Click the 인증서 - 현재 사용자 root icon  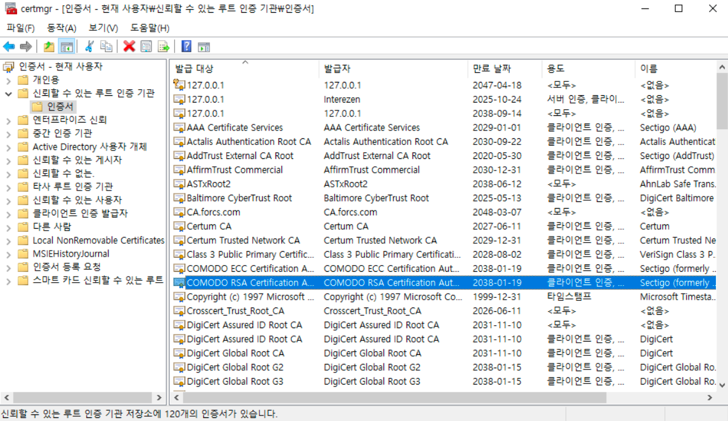pyautogui.click(x=8, y=67)
